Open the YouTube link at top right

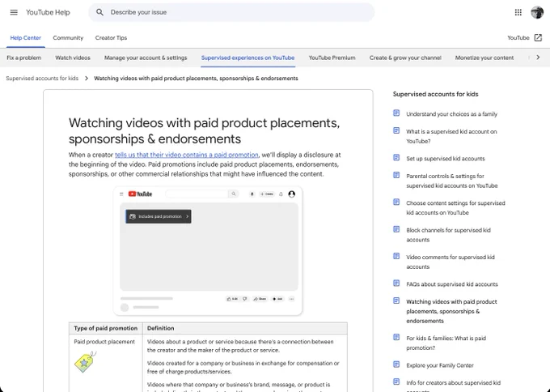click(x=518, y=37)
